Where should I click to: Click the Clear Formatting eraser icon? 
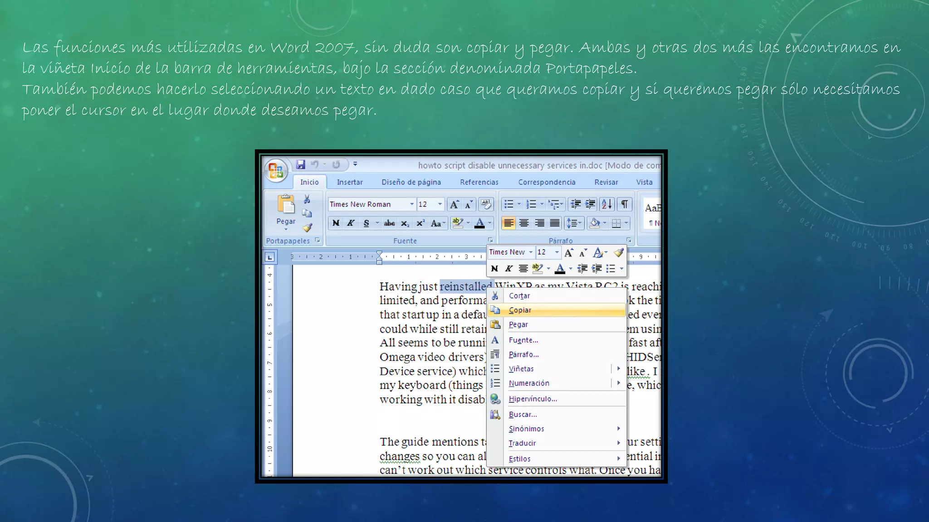point(486,204)
